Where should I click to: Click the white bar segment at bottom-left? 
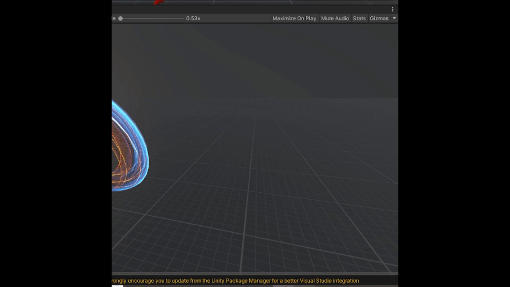coord(117,286)
